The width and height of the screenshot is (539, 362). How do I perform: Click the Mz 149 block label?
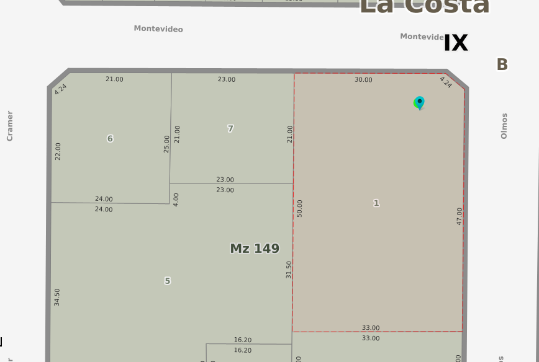(x=255, y=249)
